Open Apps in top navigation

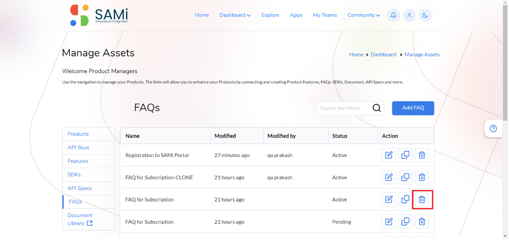296,15
